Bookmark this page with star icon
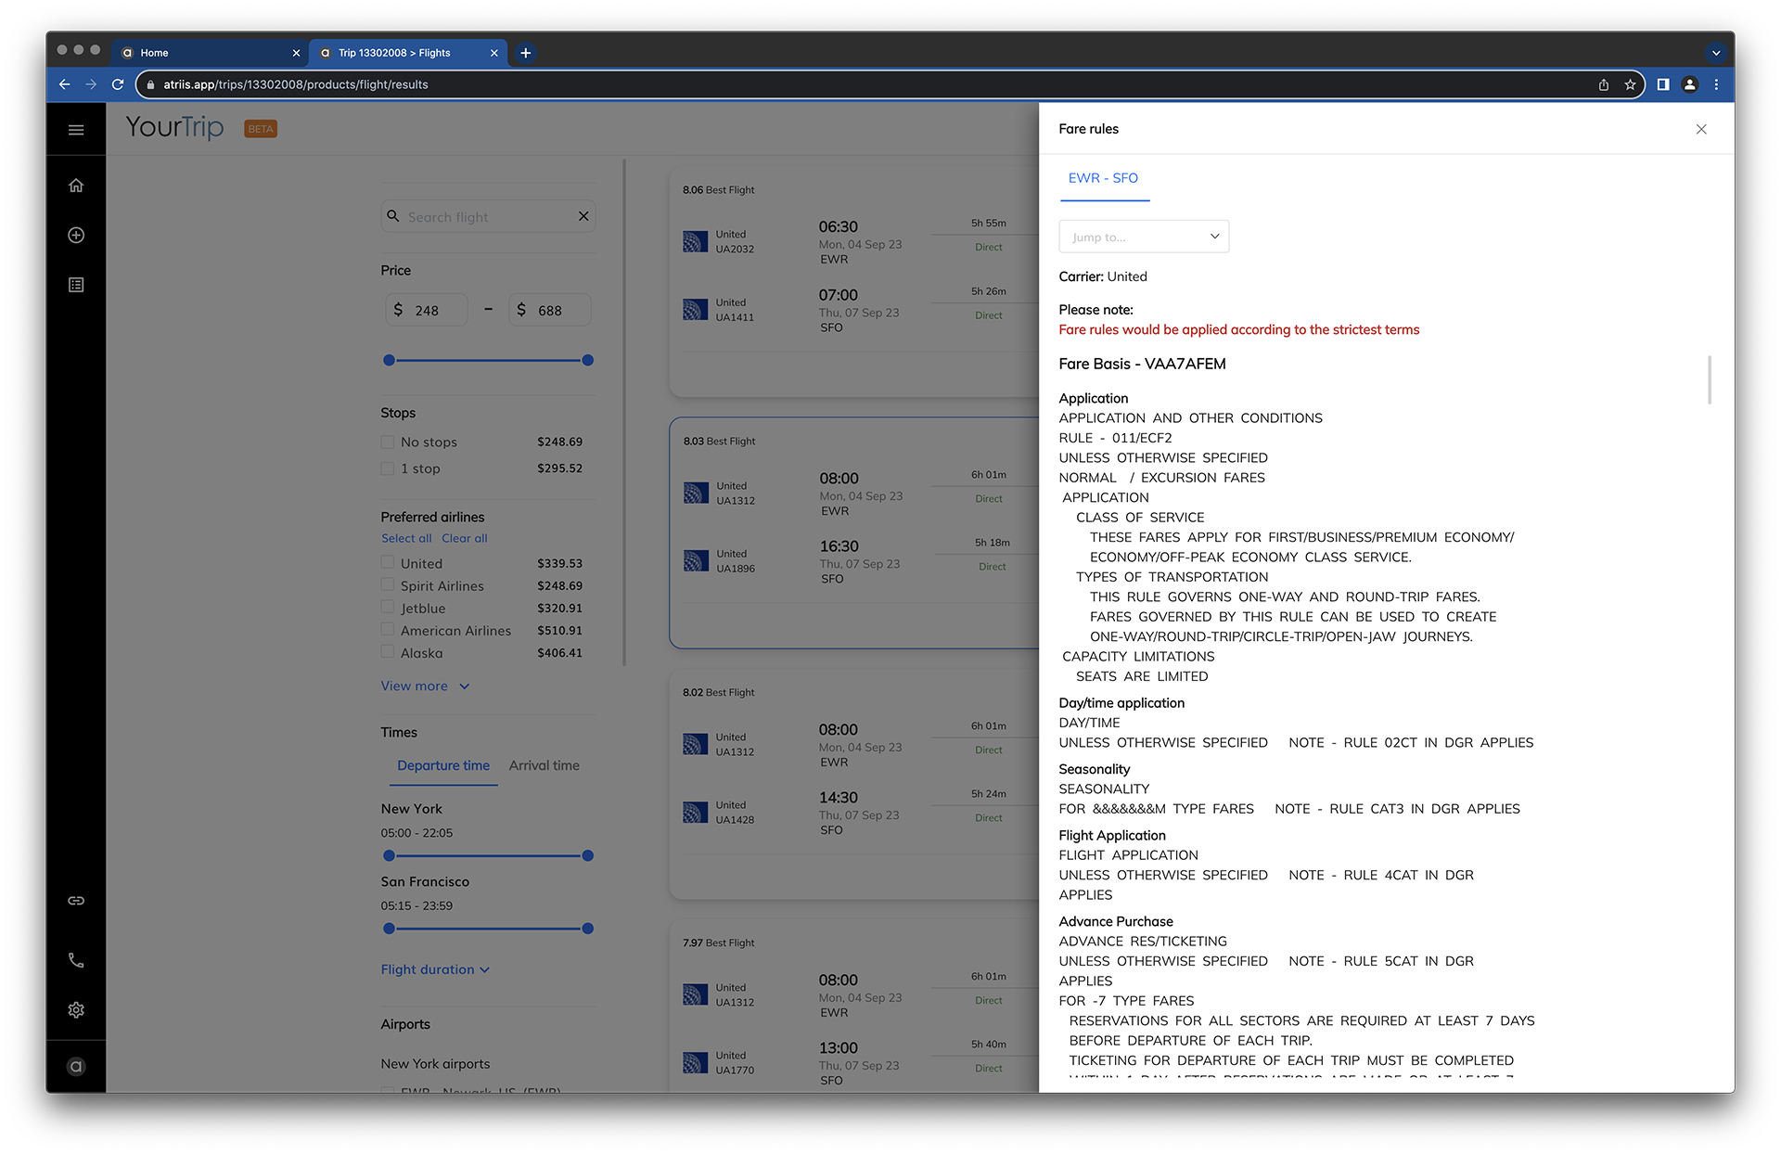 click(x=1630, y=84)
